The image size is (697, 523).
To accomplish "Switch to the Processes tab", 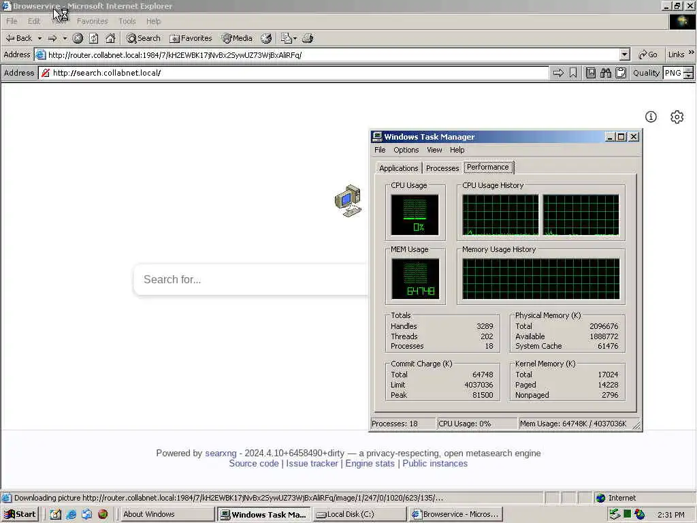I will tap(442, 168).
